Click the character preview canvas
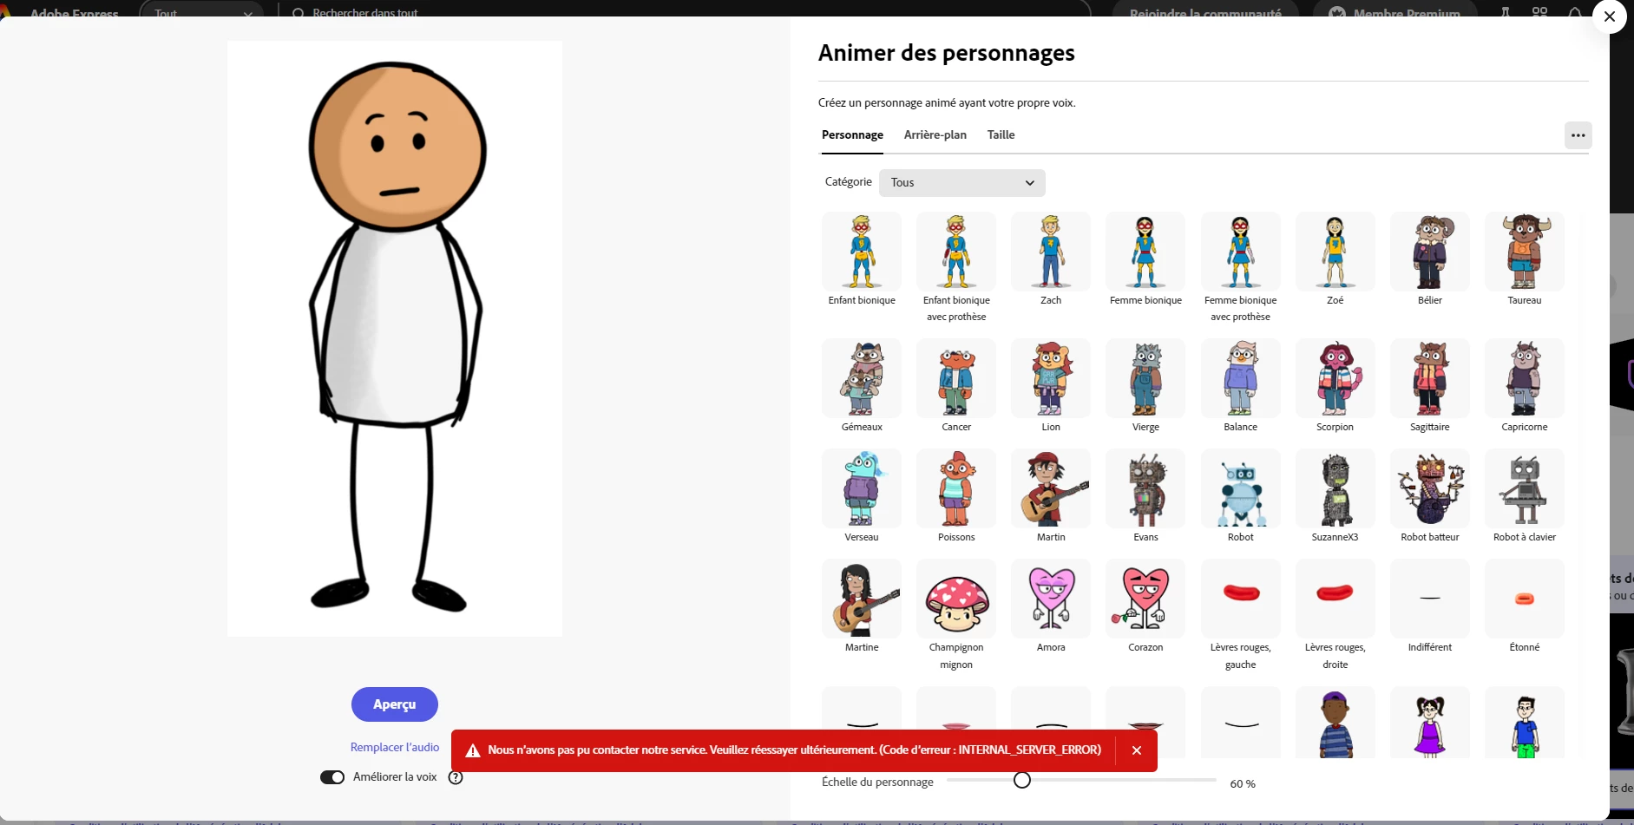 coord(395,338)
